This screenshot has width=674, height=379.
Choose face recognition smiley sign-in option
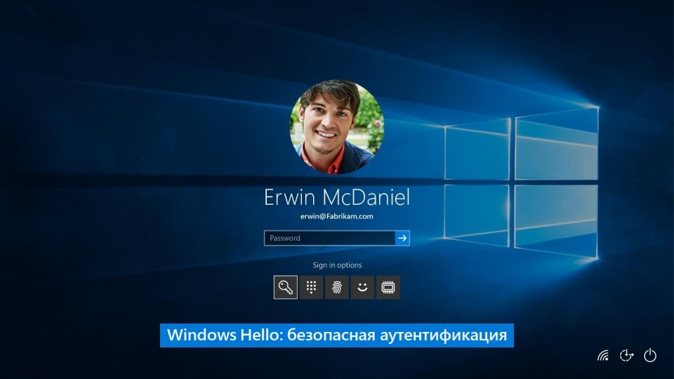pyautogui.click(x=362, y=287)
